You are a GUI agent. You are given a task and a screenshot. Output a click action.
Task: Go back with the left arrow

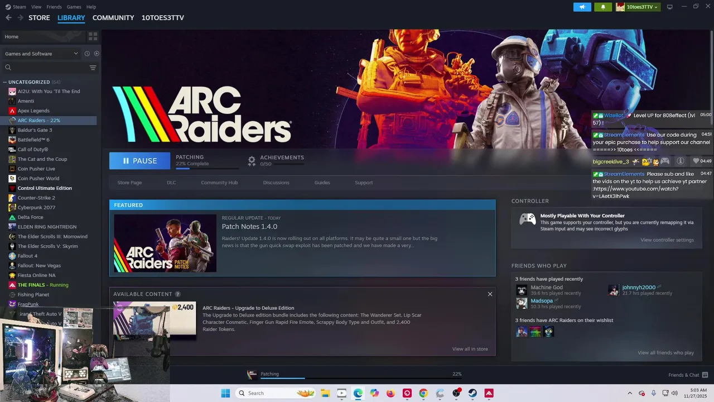8,18
